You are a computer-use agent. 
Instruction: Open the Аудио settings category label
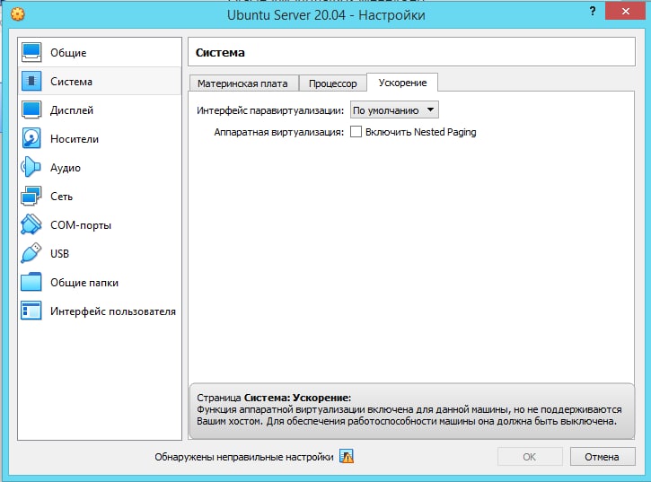[66, 168]
